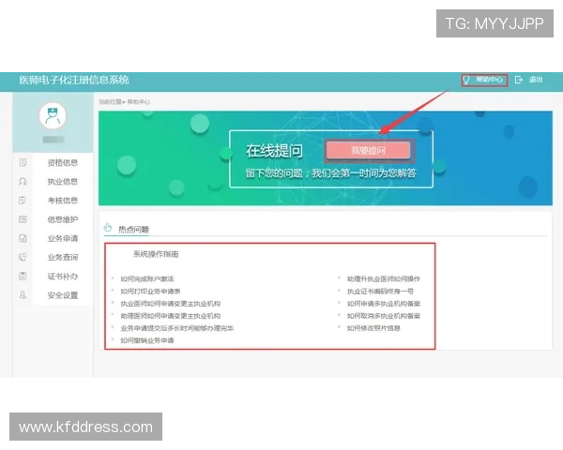The width and height of the screenshot is (563, 450).
Task: Click the 退出 logout arrow icon
Action: pyautogui.click(x=519, y=80)
